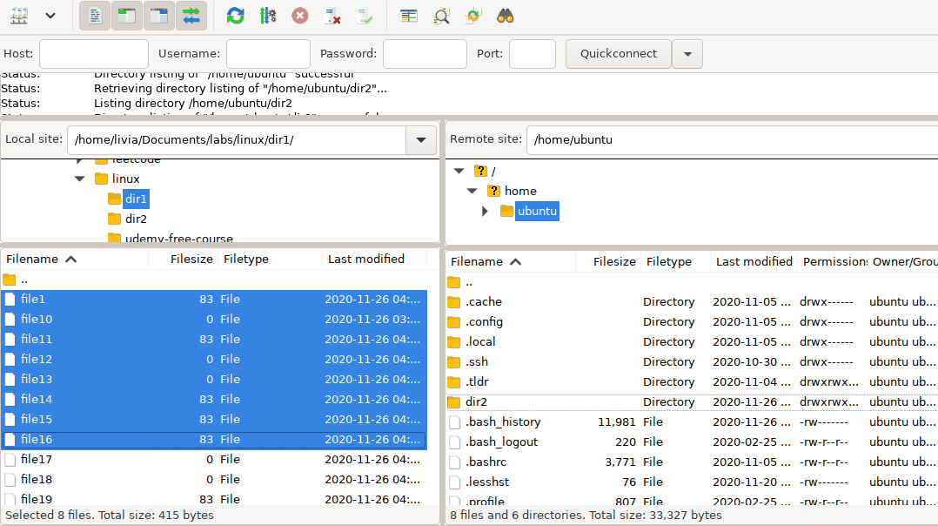Click the Quickconnect button
The height and width of the screenshot is (526, 938).
618,54
